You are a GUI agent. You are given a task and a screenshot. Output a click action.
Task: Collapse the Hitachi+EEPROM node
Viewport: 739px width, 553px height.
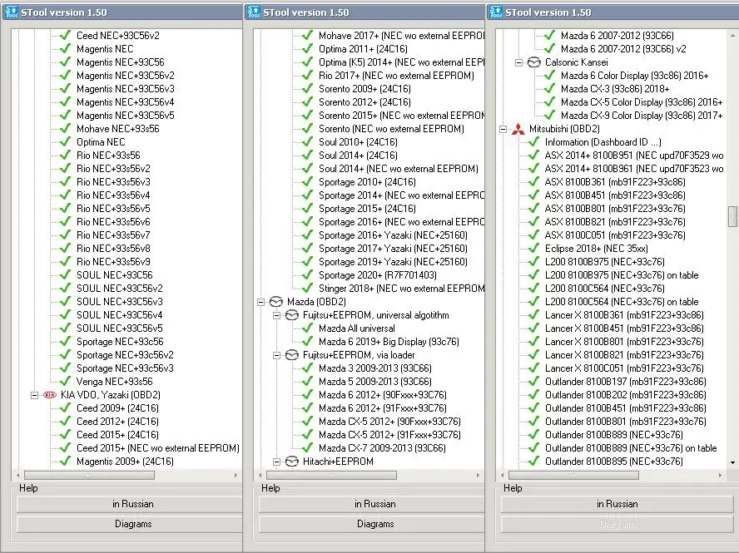pyautogui.click(x=276, y=462)
